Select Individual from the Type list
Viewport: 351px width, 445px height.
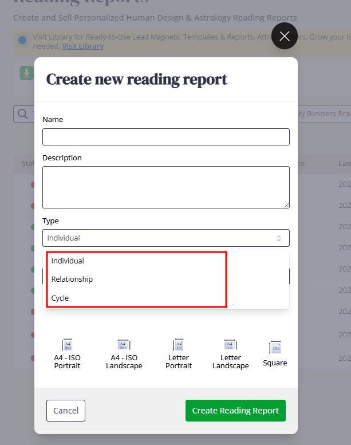click(x=68, y=261)
